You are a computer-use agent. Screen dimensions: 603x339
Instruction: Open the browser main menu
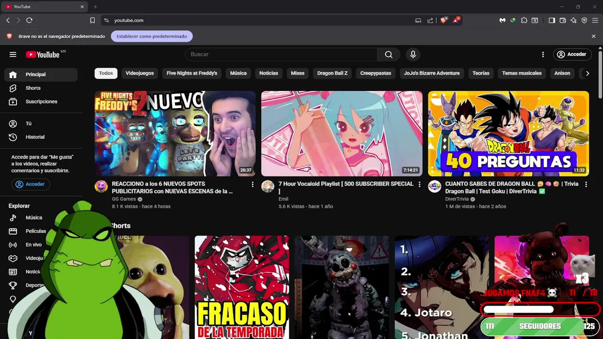pyautogui.click(x=595, y=20)
